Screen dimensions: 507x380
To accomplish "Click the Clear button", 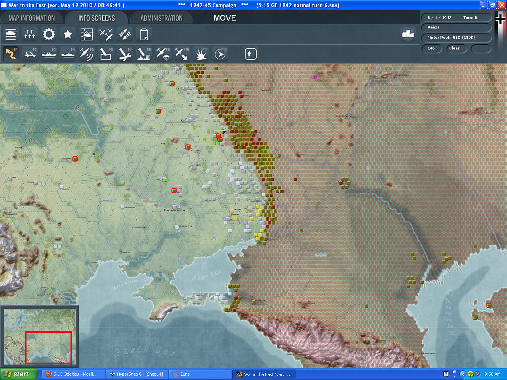I will (456, 48).
